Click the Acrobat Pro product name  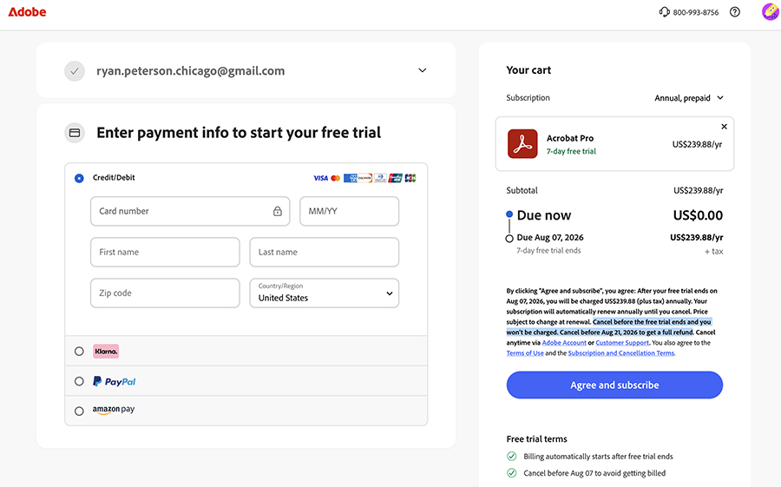point(570,138)
